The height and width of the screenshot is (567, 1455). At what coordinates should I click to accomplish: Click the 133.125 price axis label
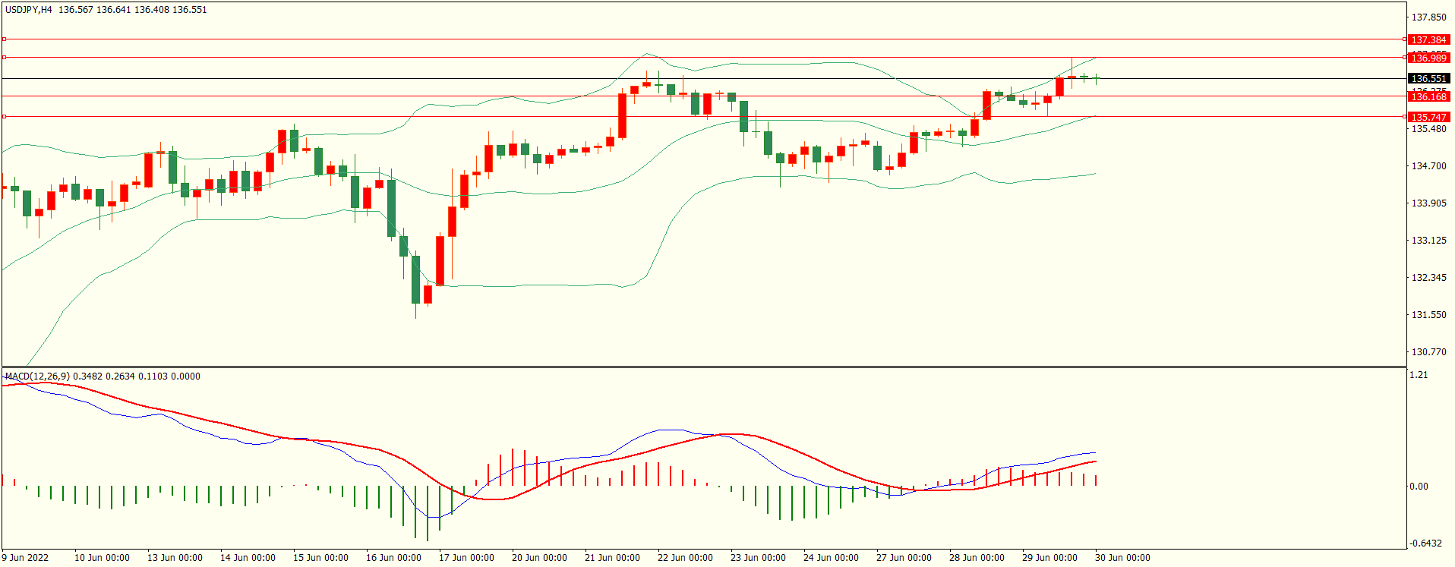tap(1428, 241)
